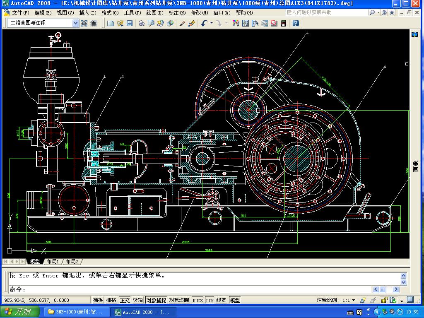Open Plot Preview magnifier icon
Image resolution: width=424 pixels, height=318 pixels.
pyautogui.click(x=151, y=23)
